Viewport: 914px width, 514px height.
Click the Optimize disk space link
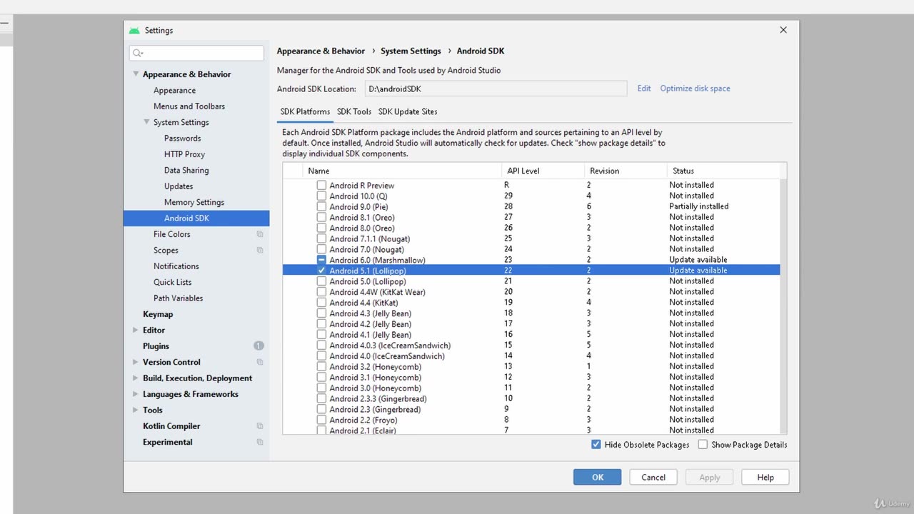[695, 89]
